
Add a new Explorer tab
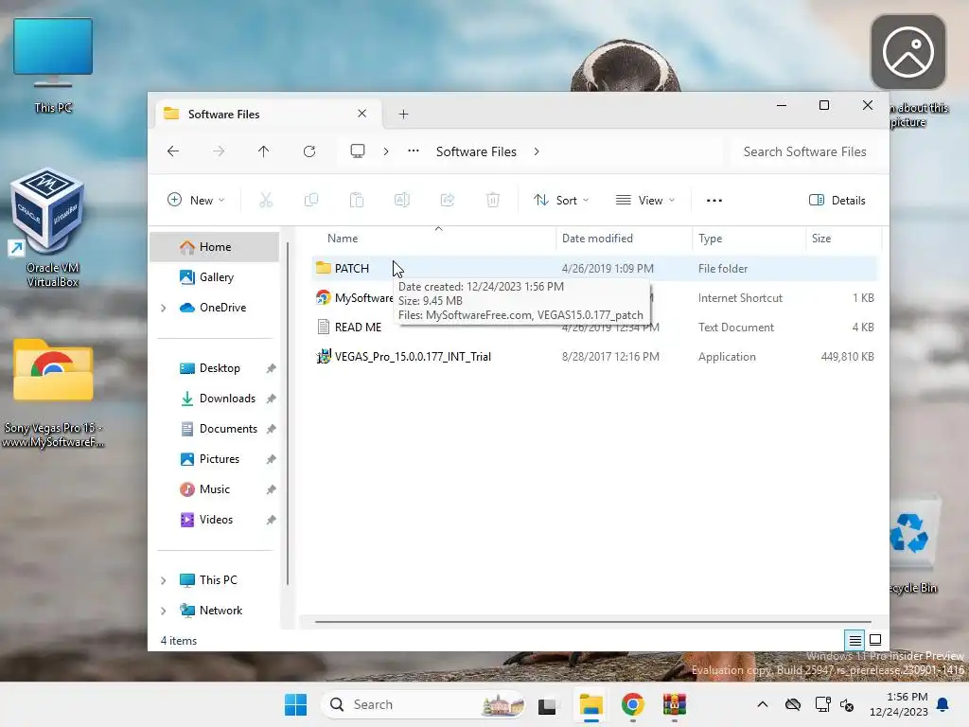coord(403,114)
